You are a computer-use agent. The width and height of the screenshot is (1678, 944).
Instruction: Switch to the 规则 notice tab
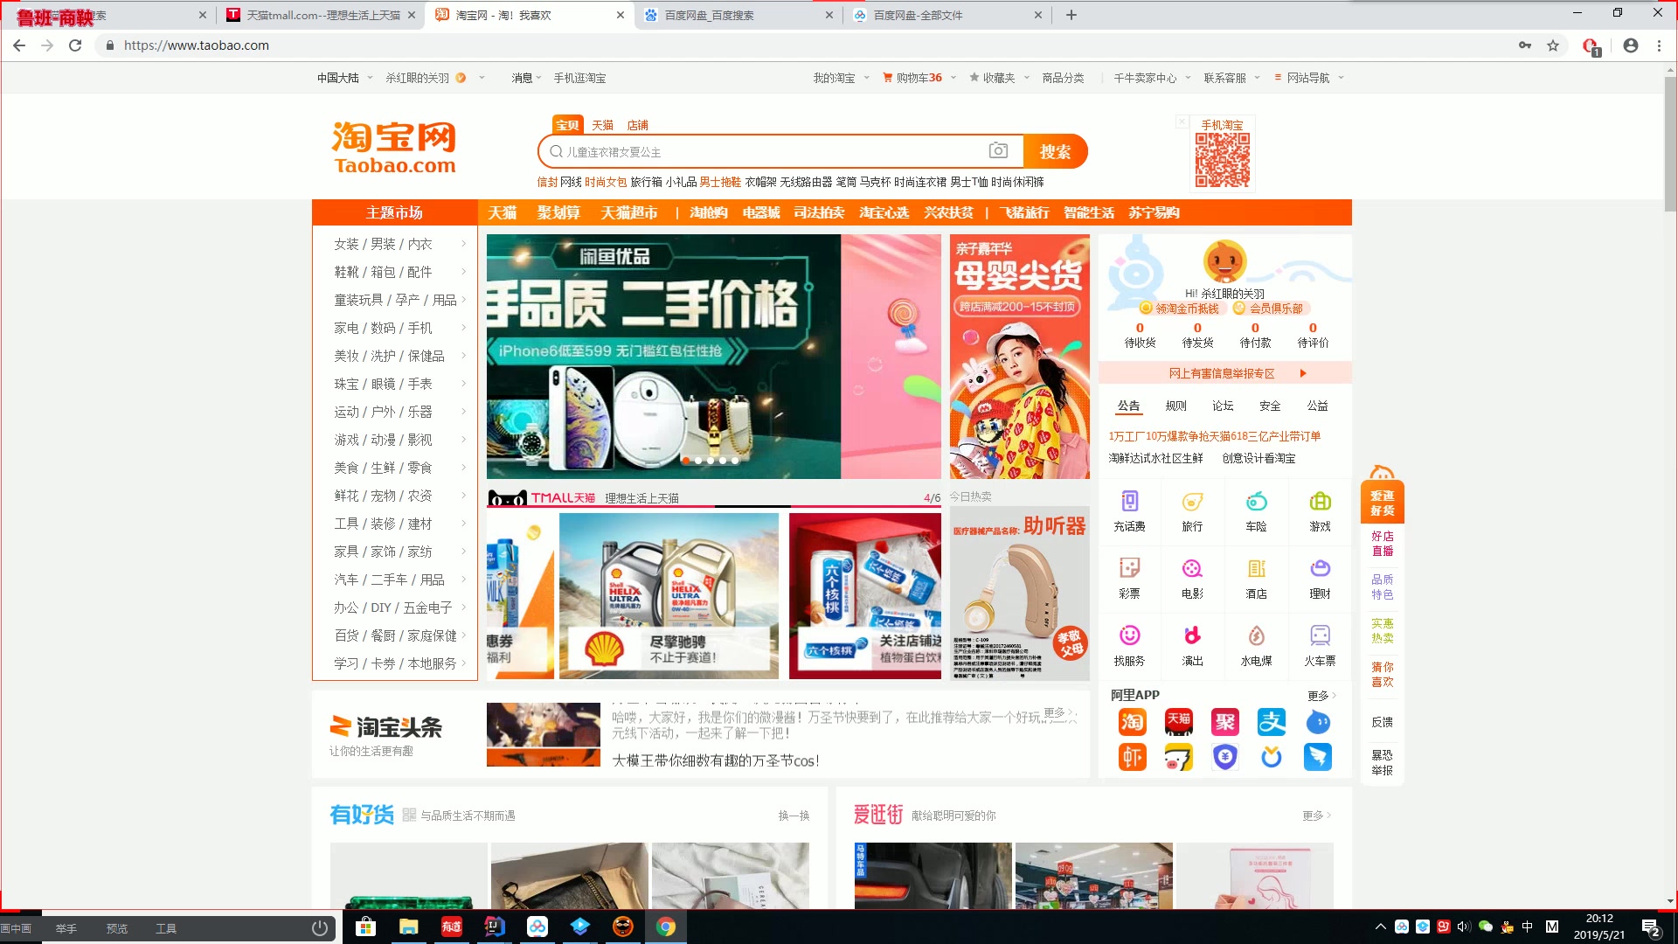1175,406
